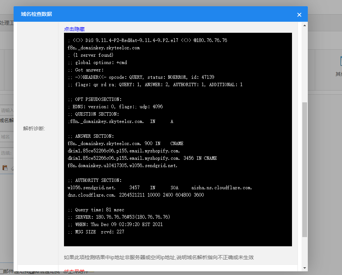Screen dimensions: 342x275
Task: Click the 其他 icon at right edge
Action: tap(339, 61)
